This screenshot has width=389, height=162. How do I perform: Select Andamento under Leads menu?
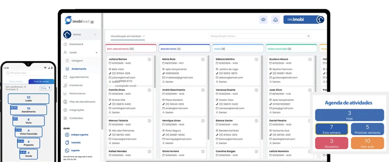click(79, 69)
